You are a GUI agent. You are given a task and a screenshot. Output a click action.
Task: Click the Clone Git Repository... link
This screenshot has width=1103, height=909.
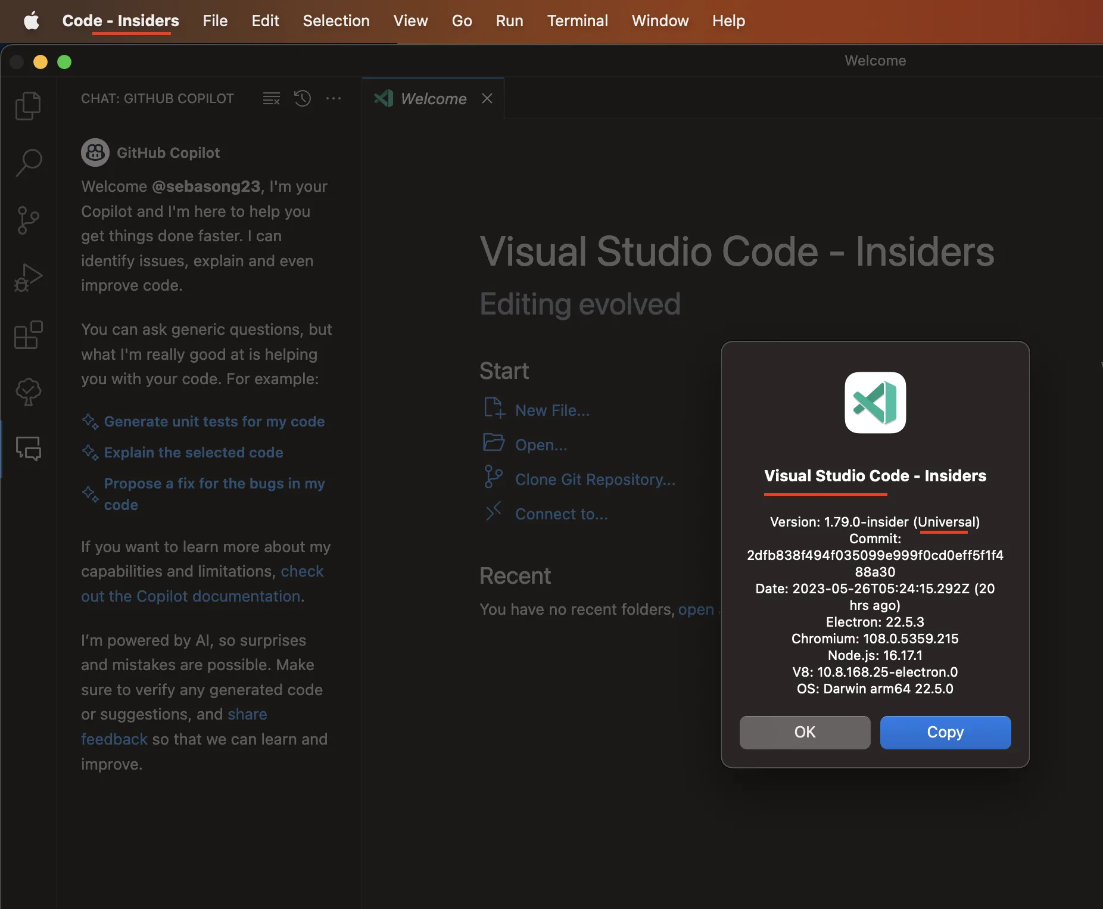click(x=595, y=480)
